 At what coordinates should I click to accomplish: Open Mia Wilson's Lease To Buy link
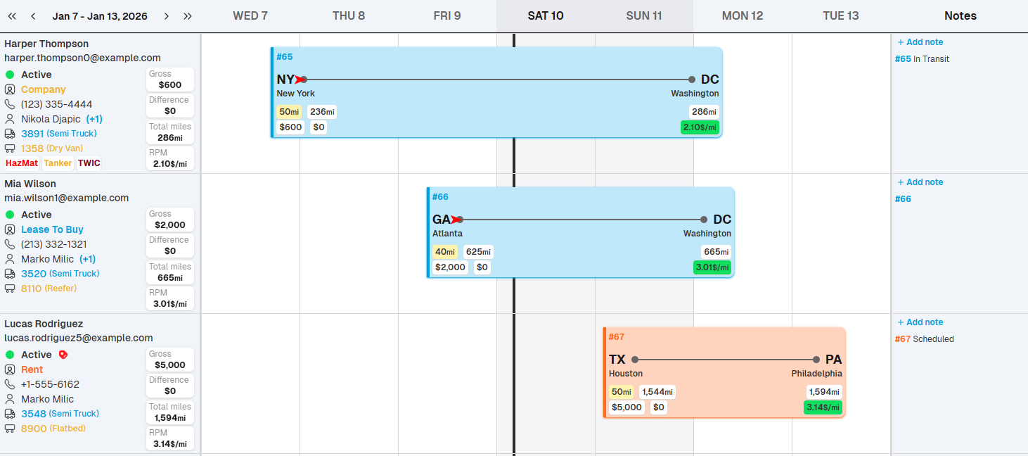(x=53, y=229)
